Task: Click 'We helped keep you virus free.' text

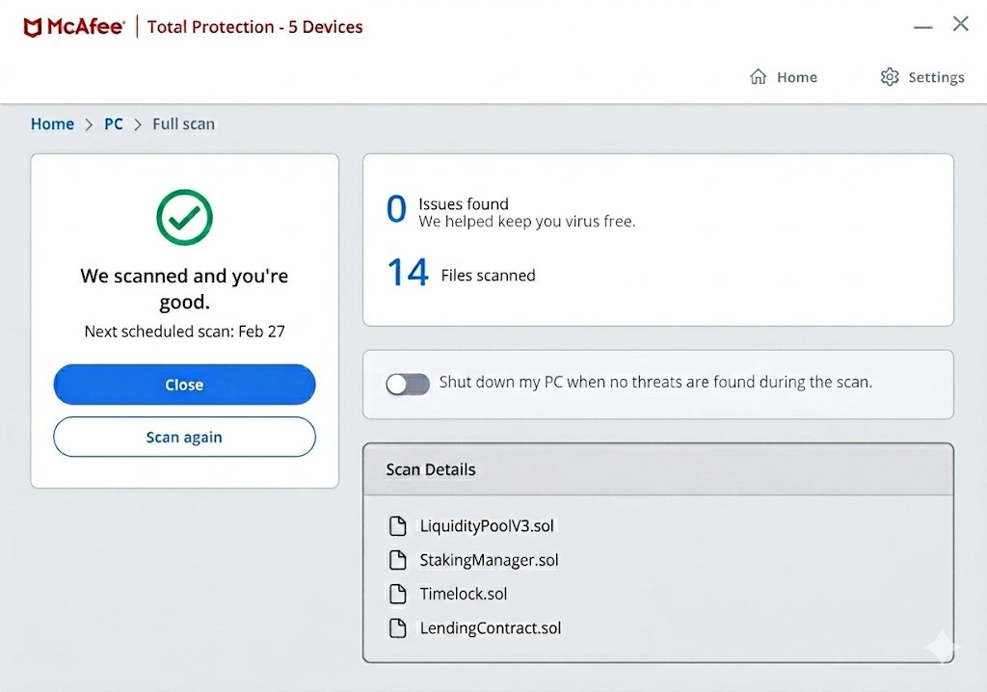Action: 527,222
